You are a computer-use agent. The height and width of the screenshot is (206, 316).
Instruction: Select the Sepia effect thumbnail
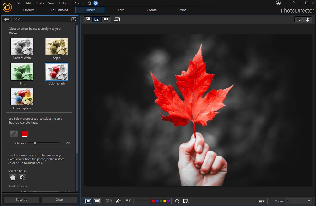(x=56, y=46)
